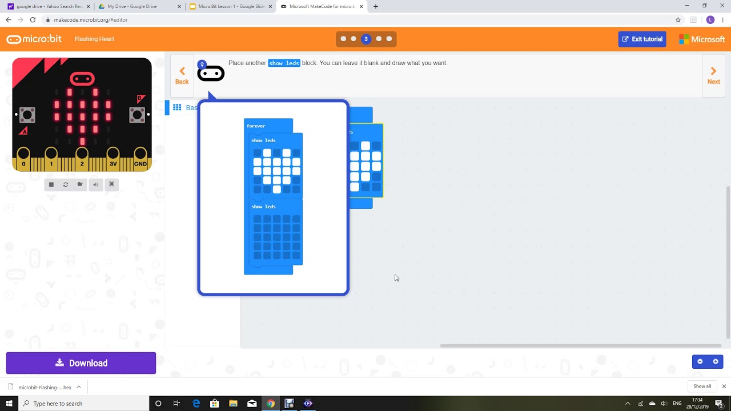Open File Explorer from the taskbar
731x411 pixels.
pos(233,404)
